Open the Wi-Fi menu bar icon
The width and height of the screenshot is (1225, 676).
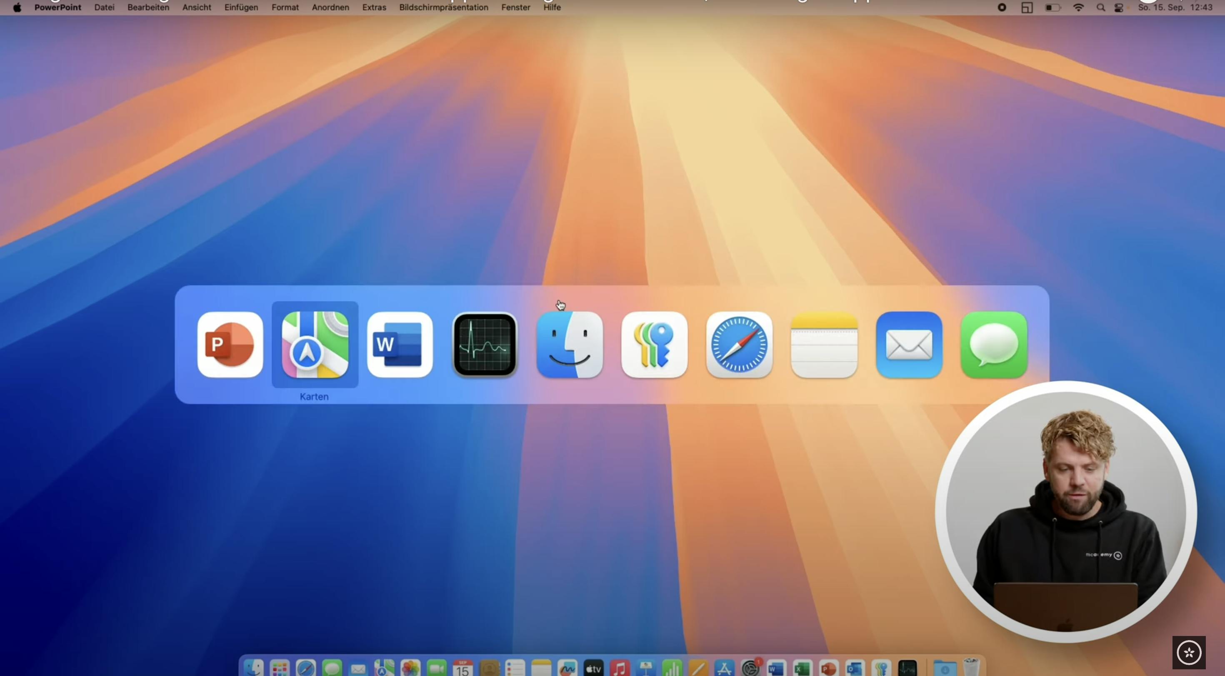(1078, 8)
